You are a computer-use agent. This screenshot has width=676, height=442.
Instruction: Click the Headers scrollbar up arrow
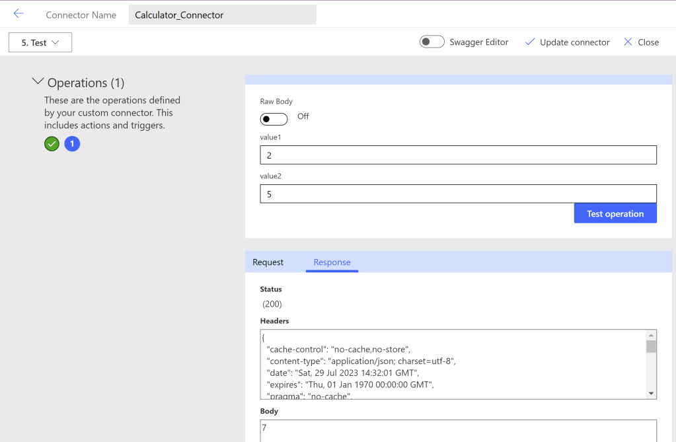point(651,335)
